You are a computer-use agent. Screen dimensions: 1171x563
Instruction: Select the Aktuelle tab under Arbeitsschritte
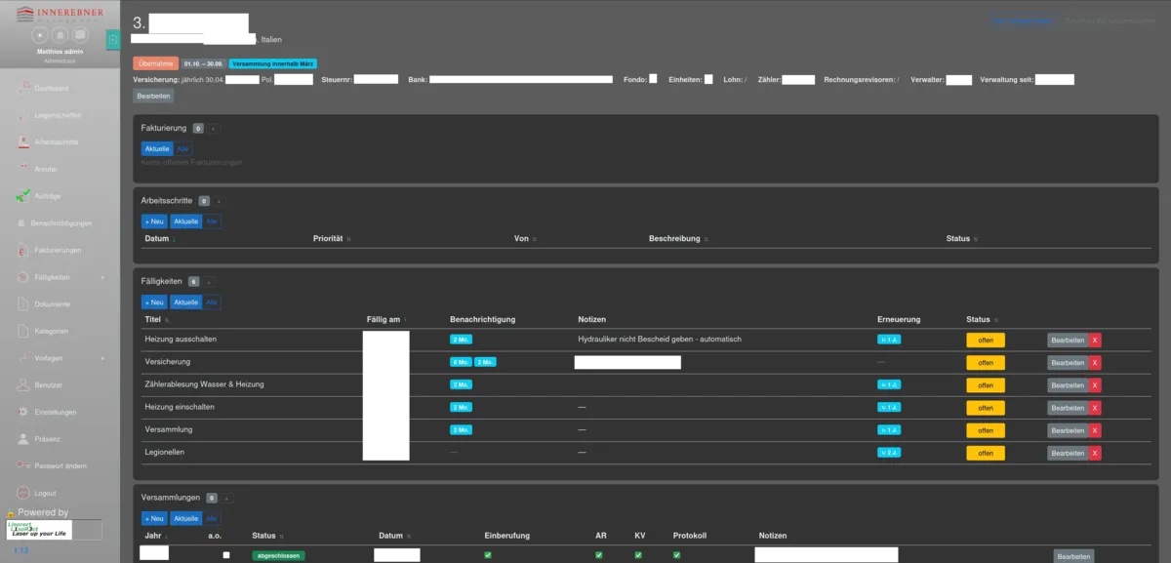pos(186,221)
